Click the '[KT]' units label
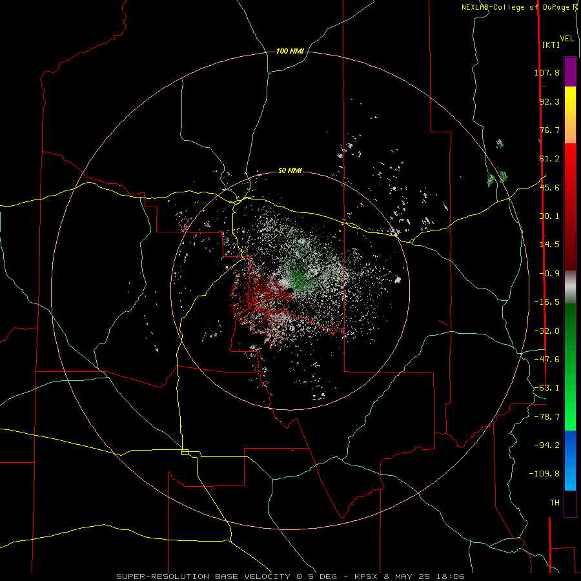The width and height of the screenshot is (581, 581). tap(551, 45)
